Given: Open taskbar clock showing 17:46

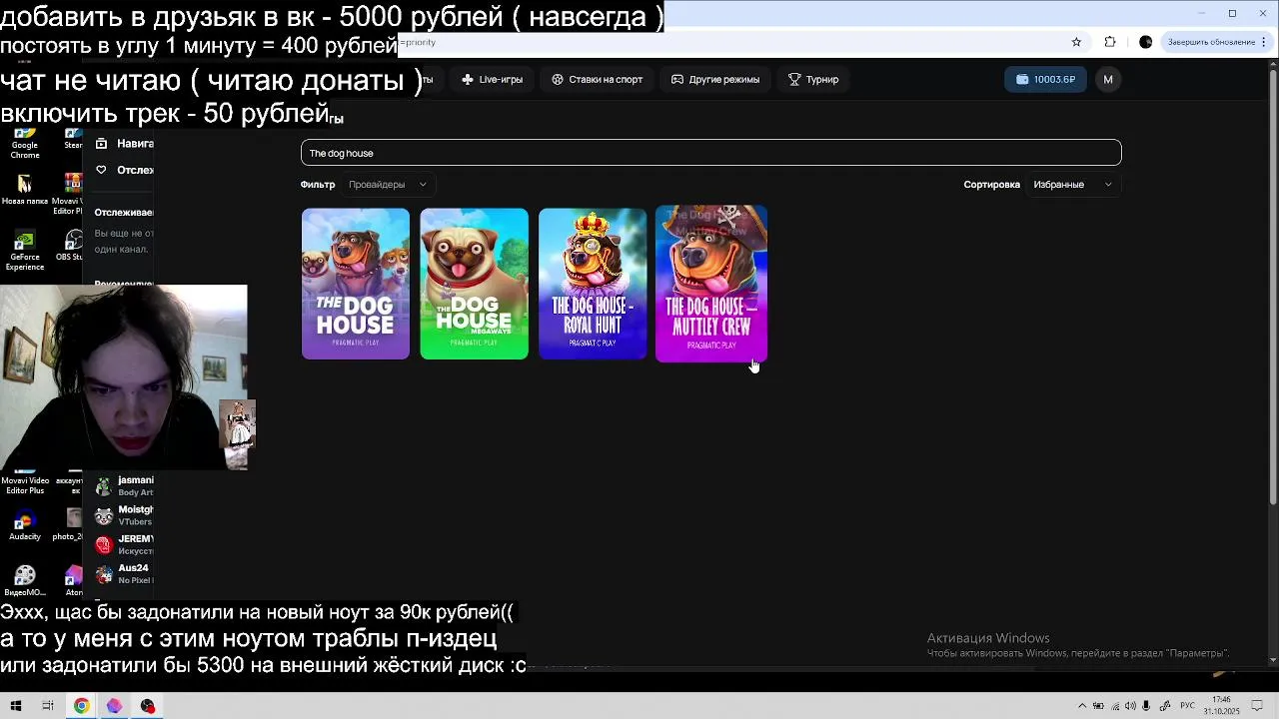Looking at the screenshot, I should [x=1221, y=705].
